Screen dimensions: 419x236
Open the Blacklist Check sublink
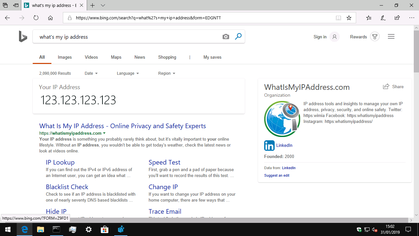(67, 187)
